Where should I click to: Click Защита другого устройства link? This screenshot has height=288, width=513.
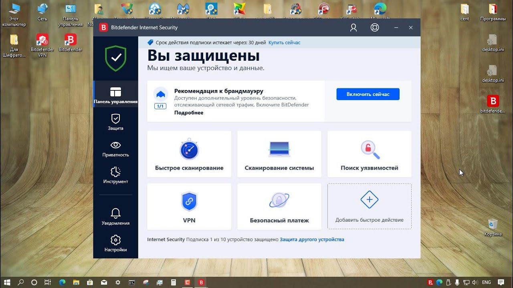point(312,240)
